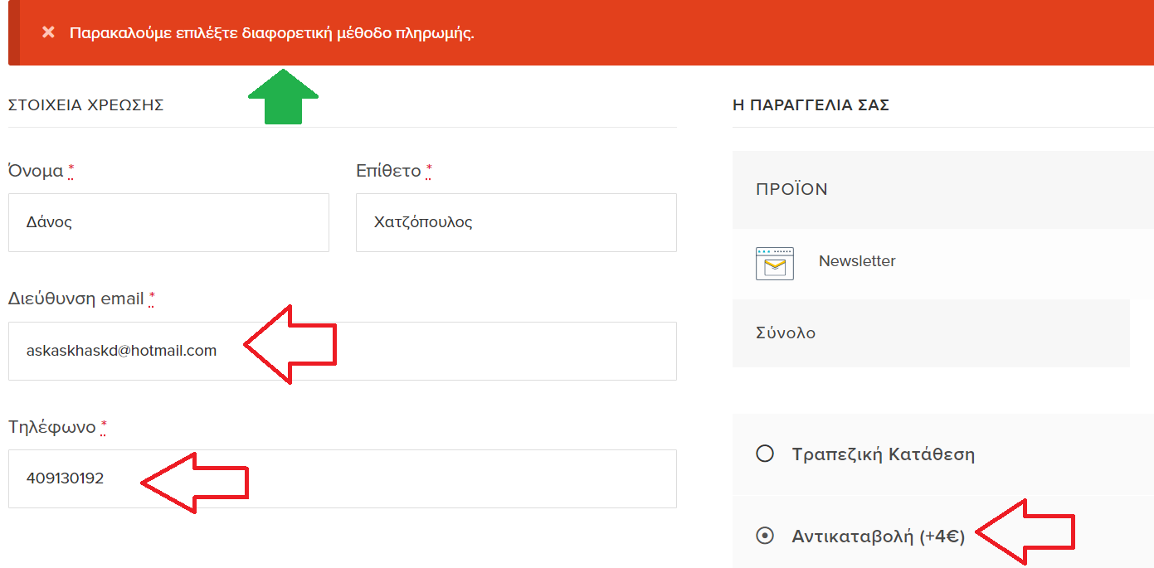
Task: Click red arrow pointing at phone field
Action: pyautogui.click(x=197, y=482)
